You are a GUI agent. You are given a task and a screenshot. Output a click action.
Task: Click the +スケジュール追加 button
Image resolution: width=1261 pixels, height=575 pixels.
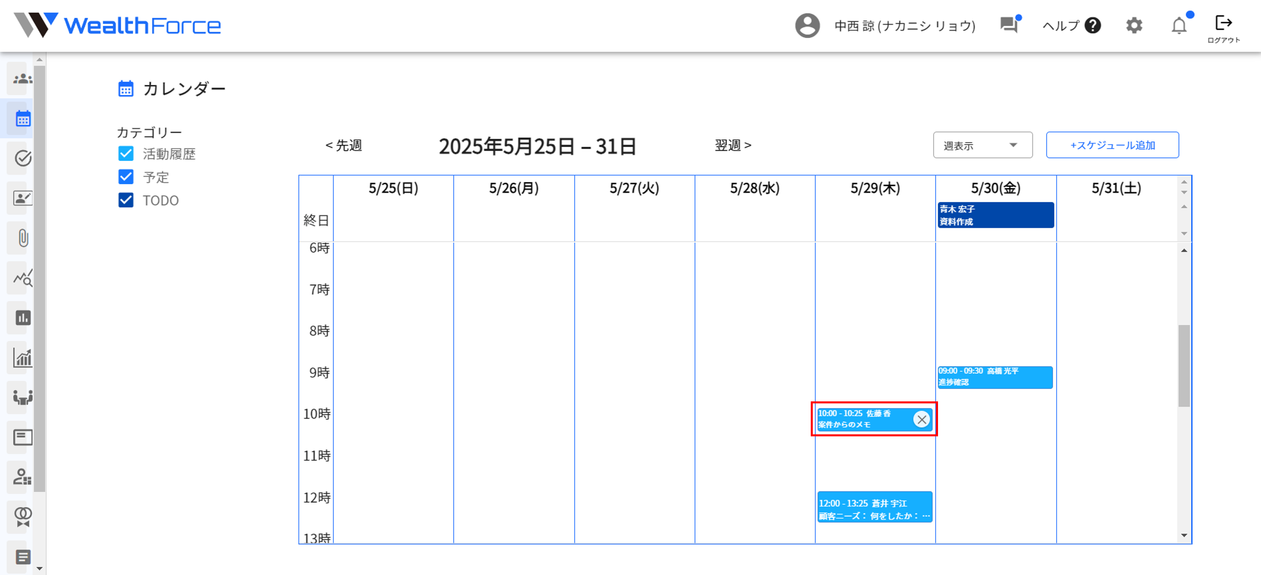(1112, 145)
